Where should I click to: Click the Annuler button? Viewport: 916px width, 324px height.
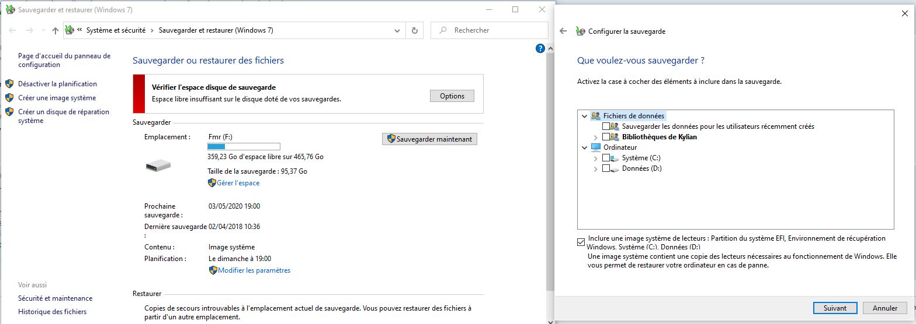[885, 308]
